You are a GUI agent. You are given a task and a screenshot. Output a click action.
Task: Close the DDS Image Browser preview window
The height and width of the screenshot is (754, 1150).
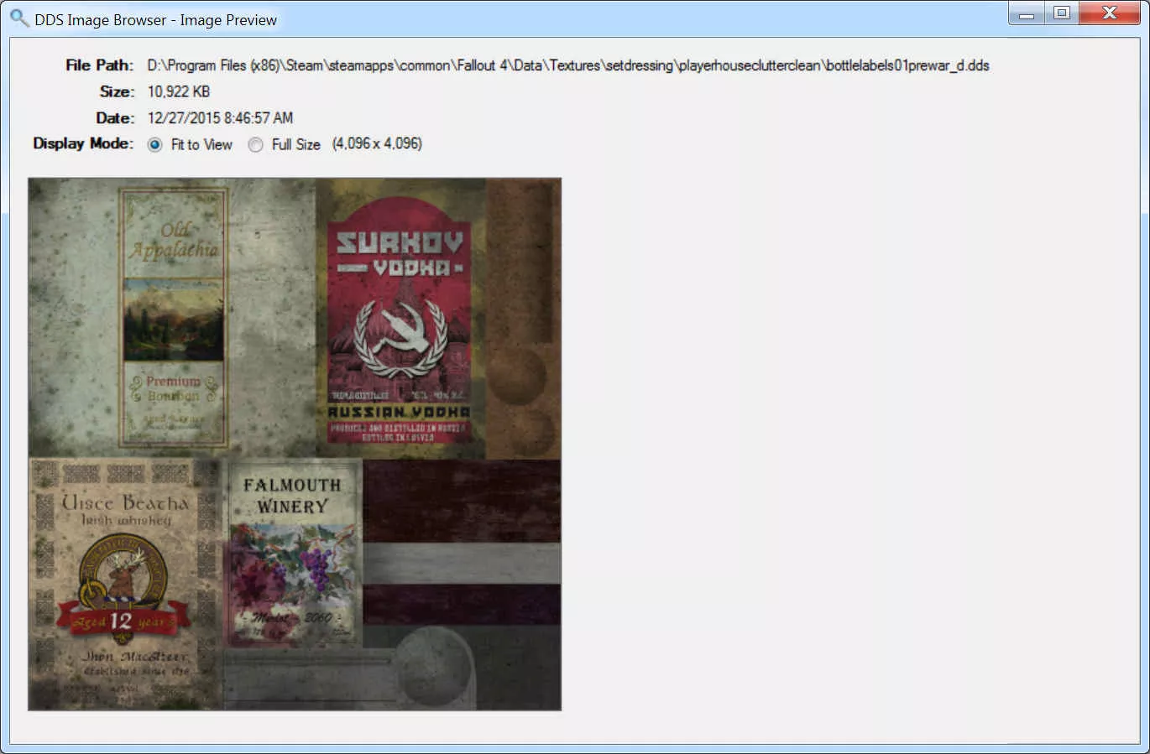[1110, 13]
